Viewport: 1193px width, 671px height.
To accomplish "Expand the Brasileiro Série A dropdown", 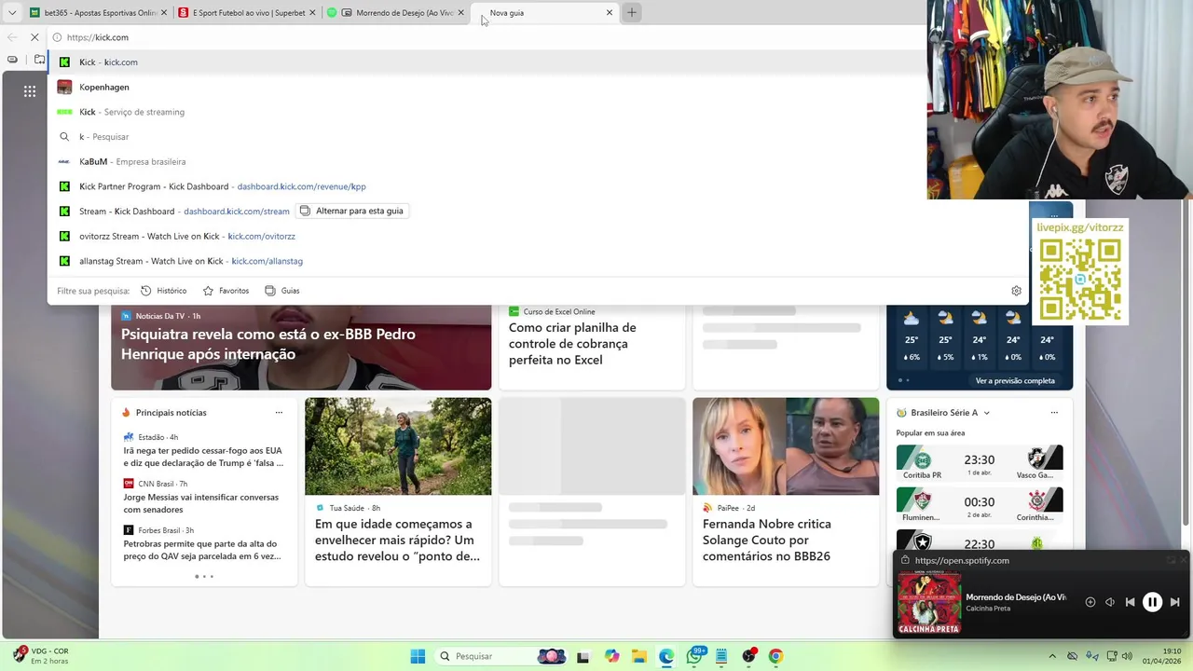I will [x=986, y=413].
